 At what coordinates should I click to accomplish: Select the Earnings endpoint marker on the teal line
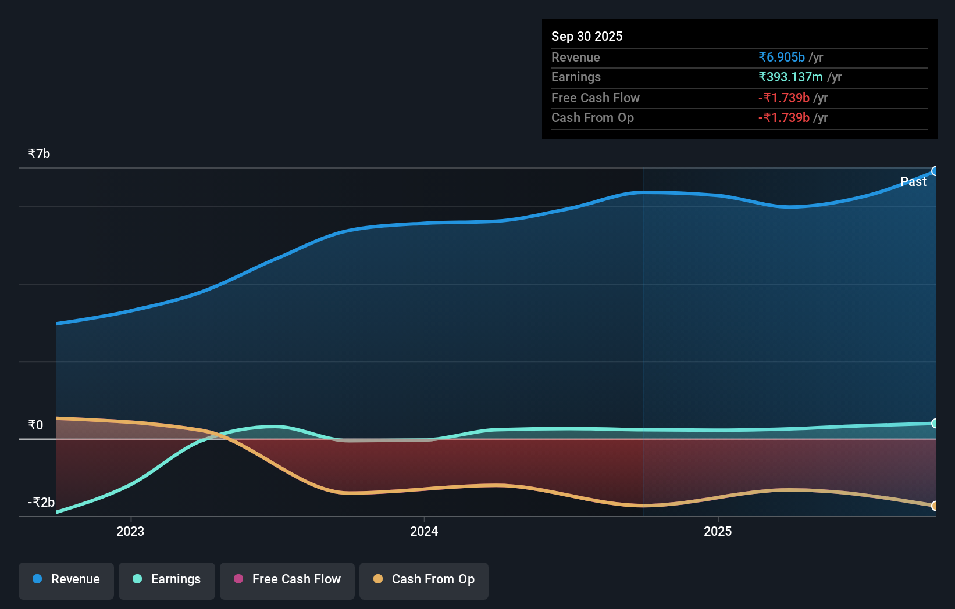tap(935, 424)
